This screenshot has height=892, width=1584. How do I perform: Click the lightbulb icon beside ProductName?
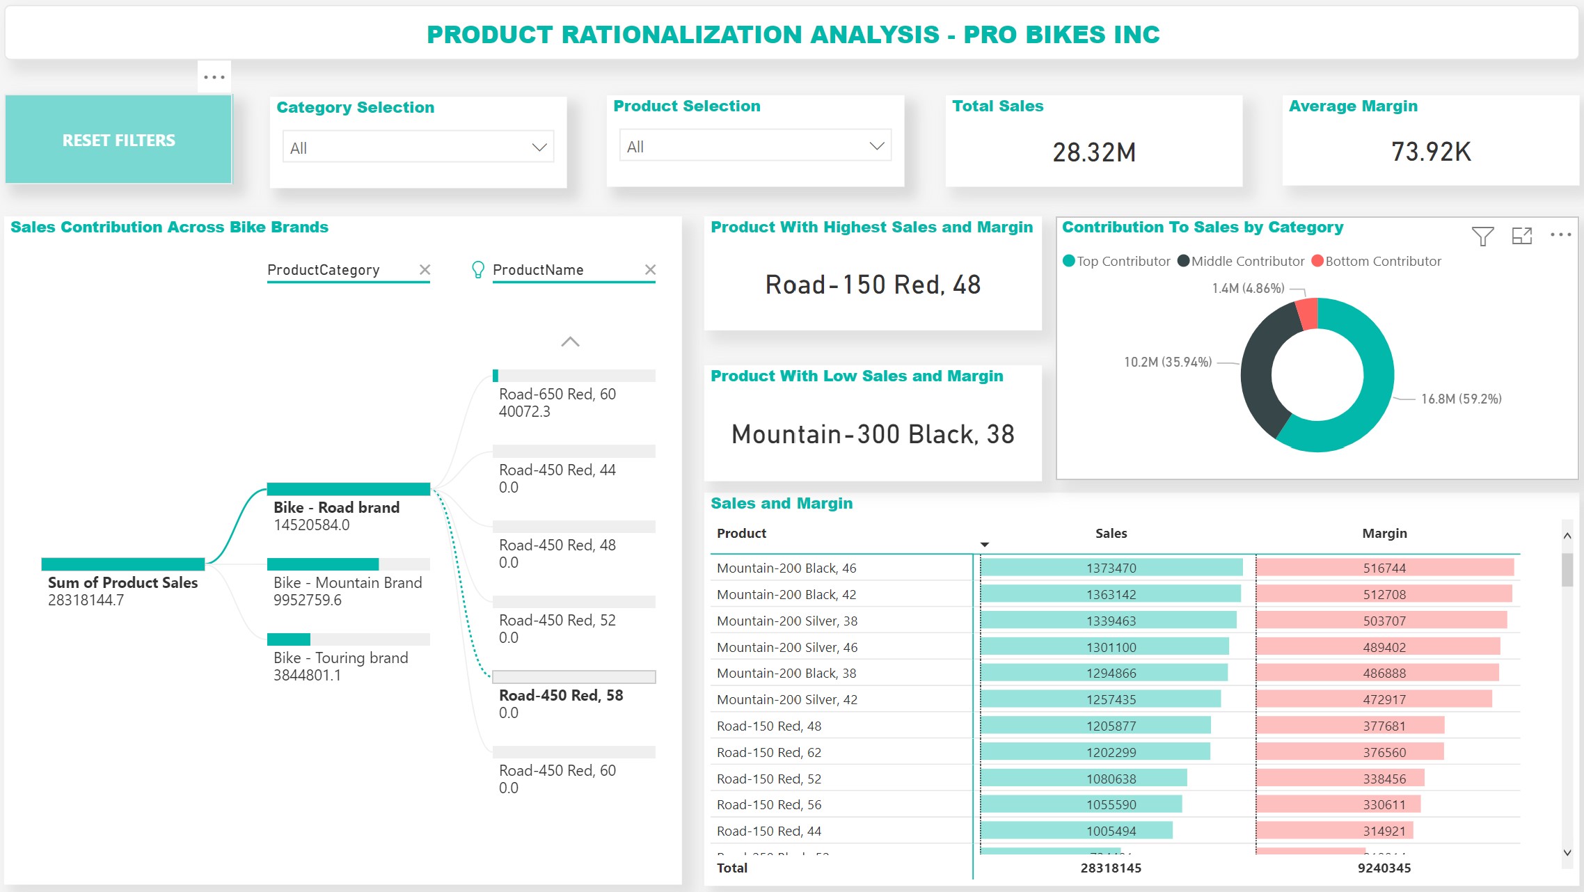tap(478, 269)
